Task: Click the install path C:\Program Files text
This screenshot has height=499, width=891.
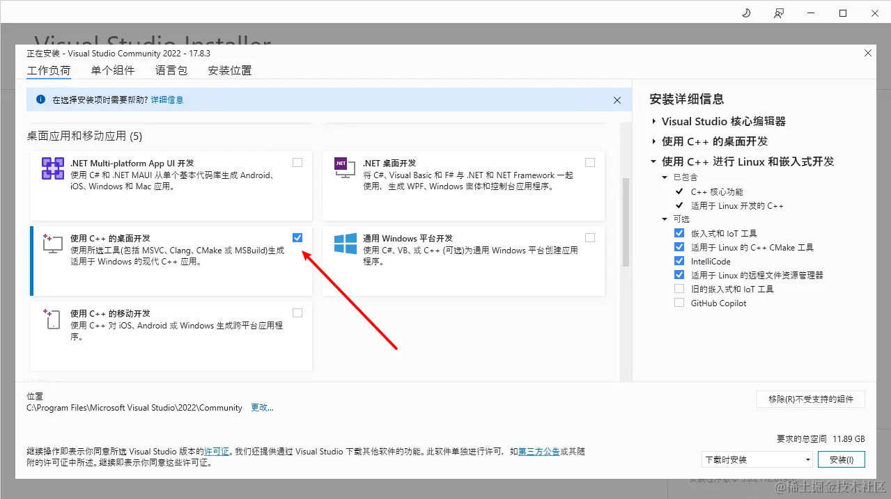Action: coord(134,408)
